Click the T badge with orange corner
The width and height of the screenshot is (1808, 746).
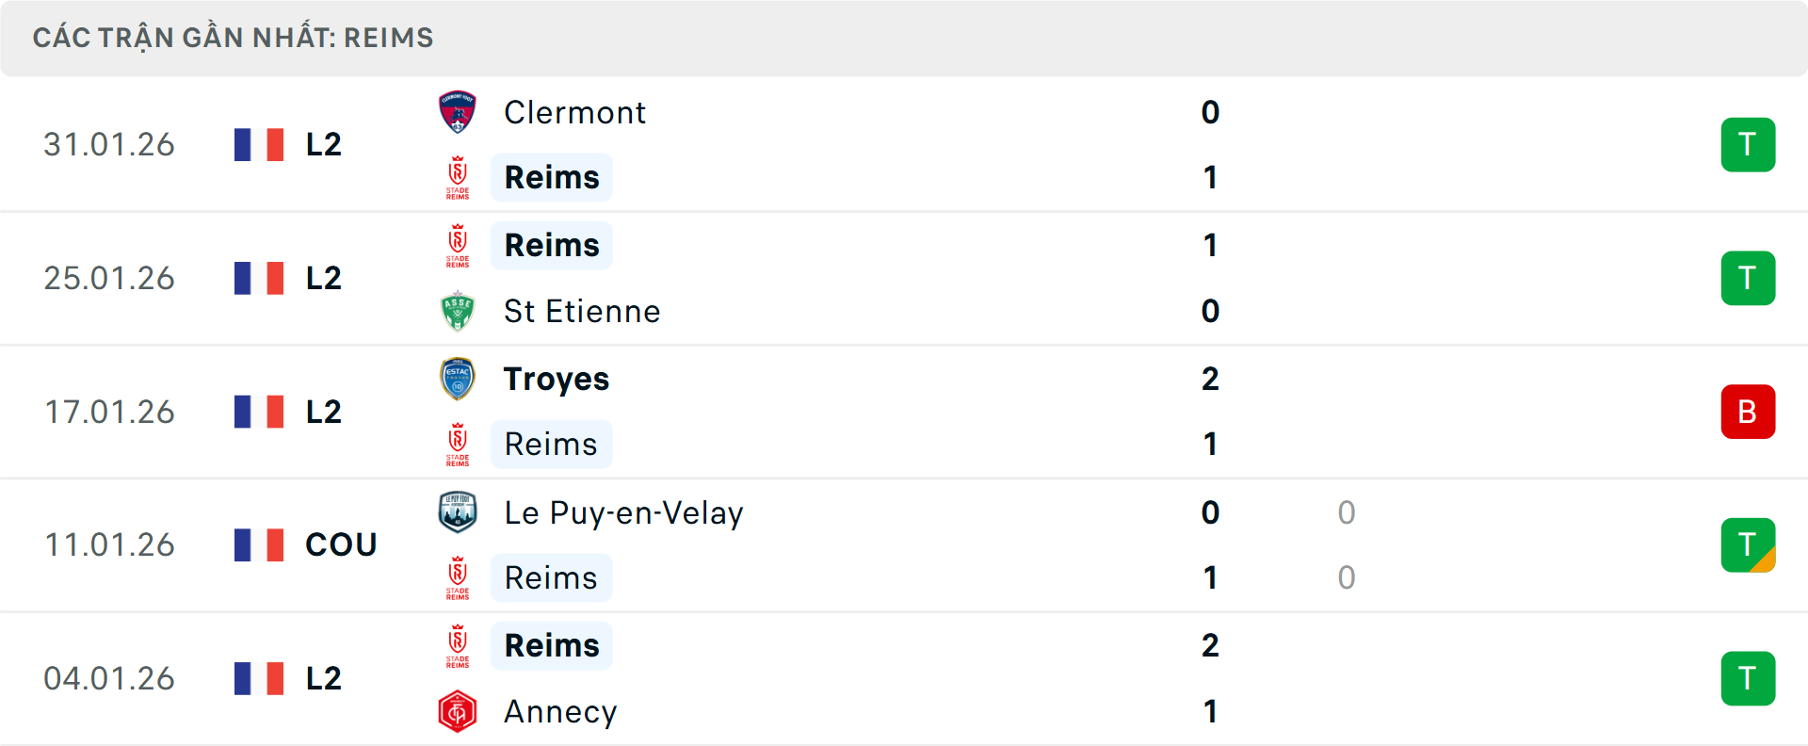1748,545
